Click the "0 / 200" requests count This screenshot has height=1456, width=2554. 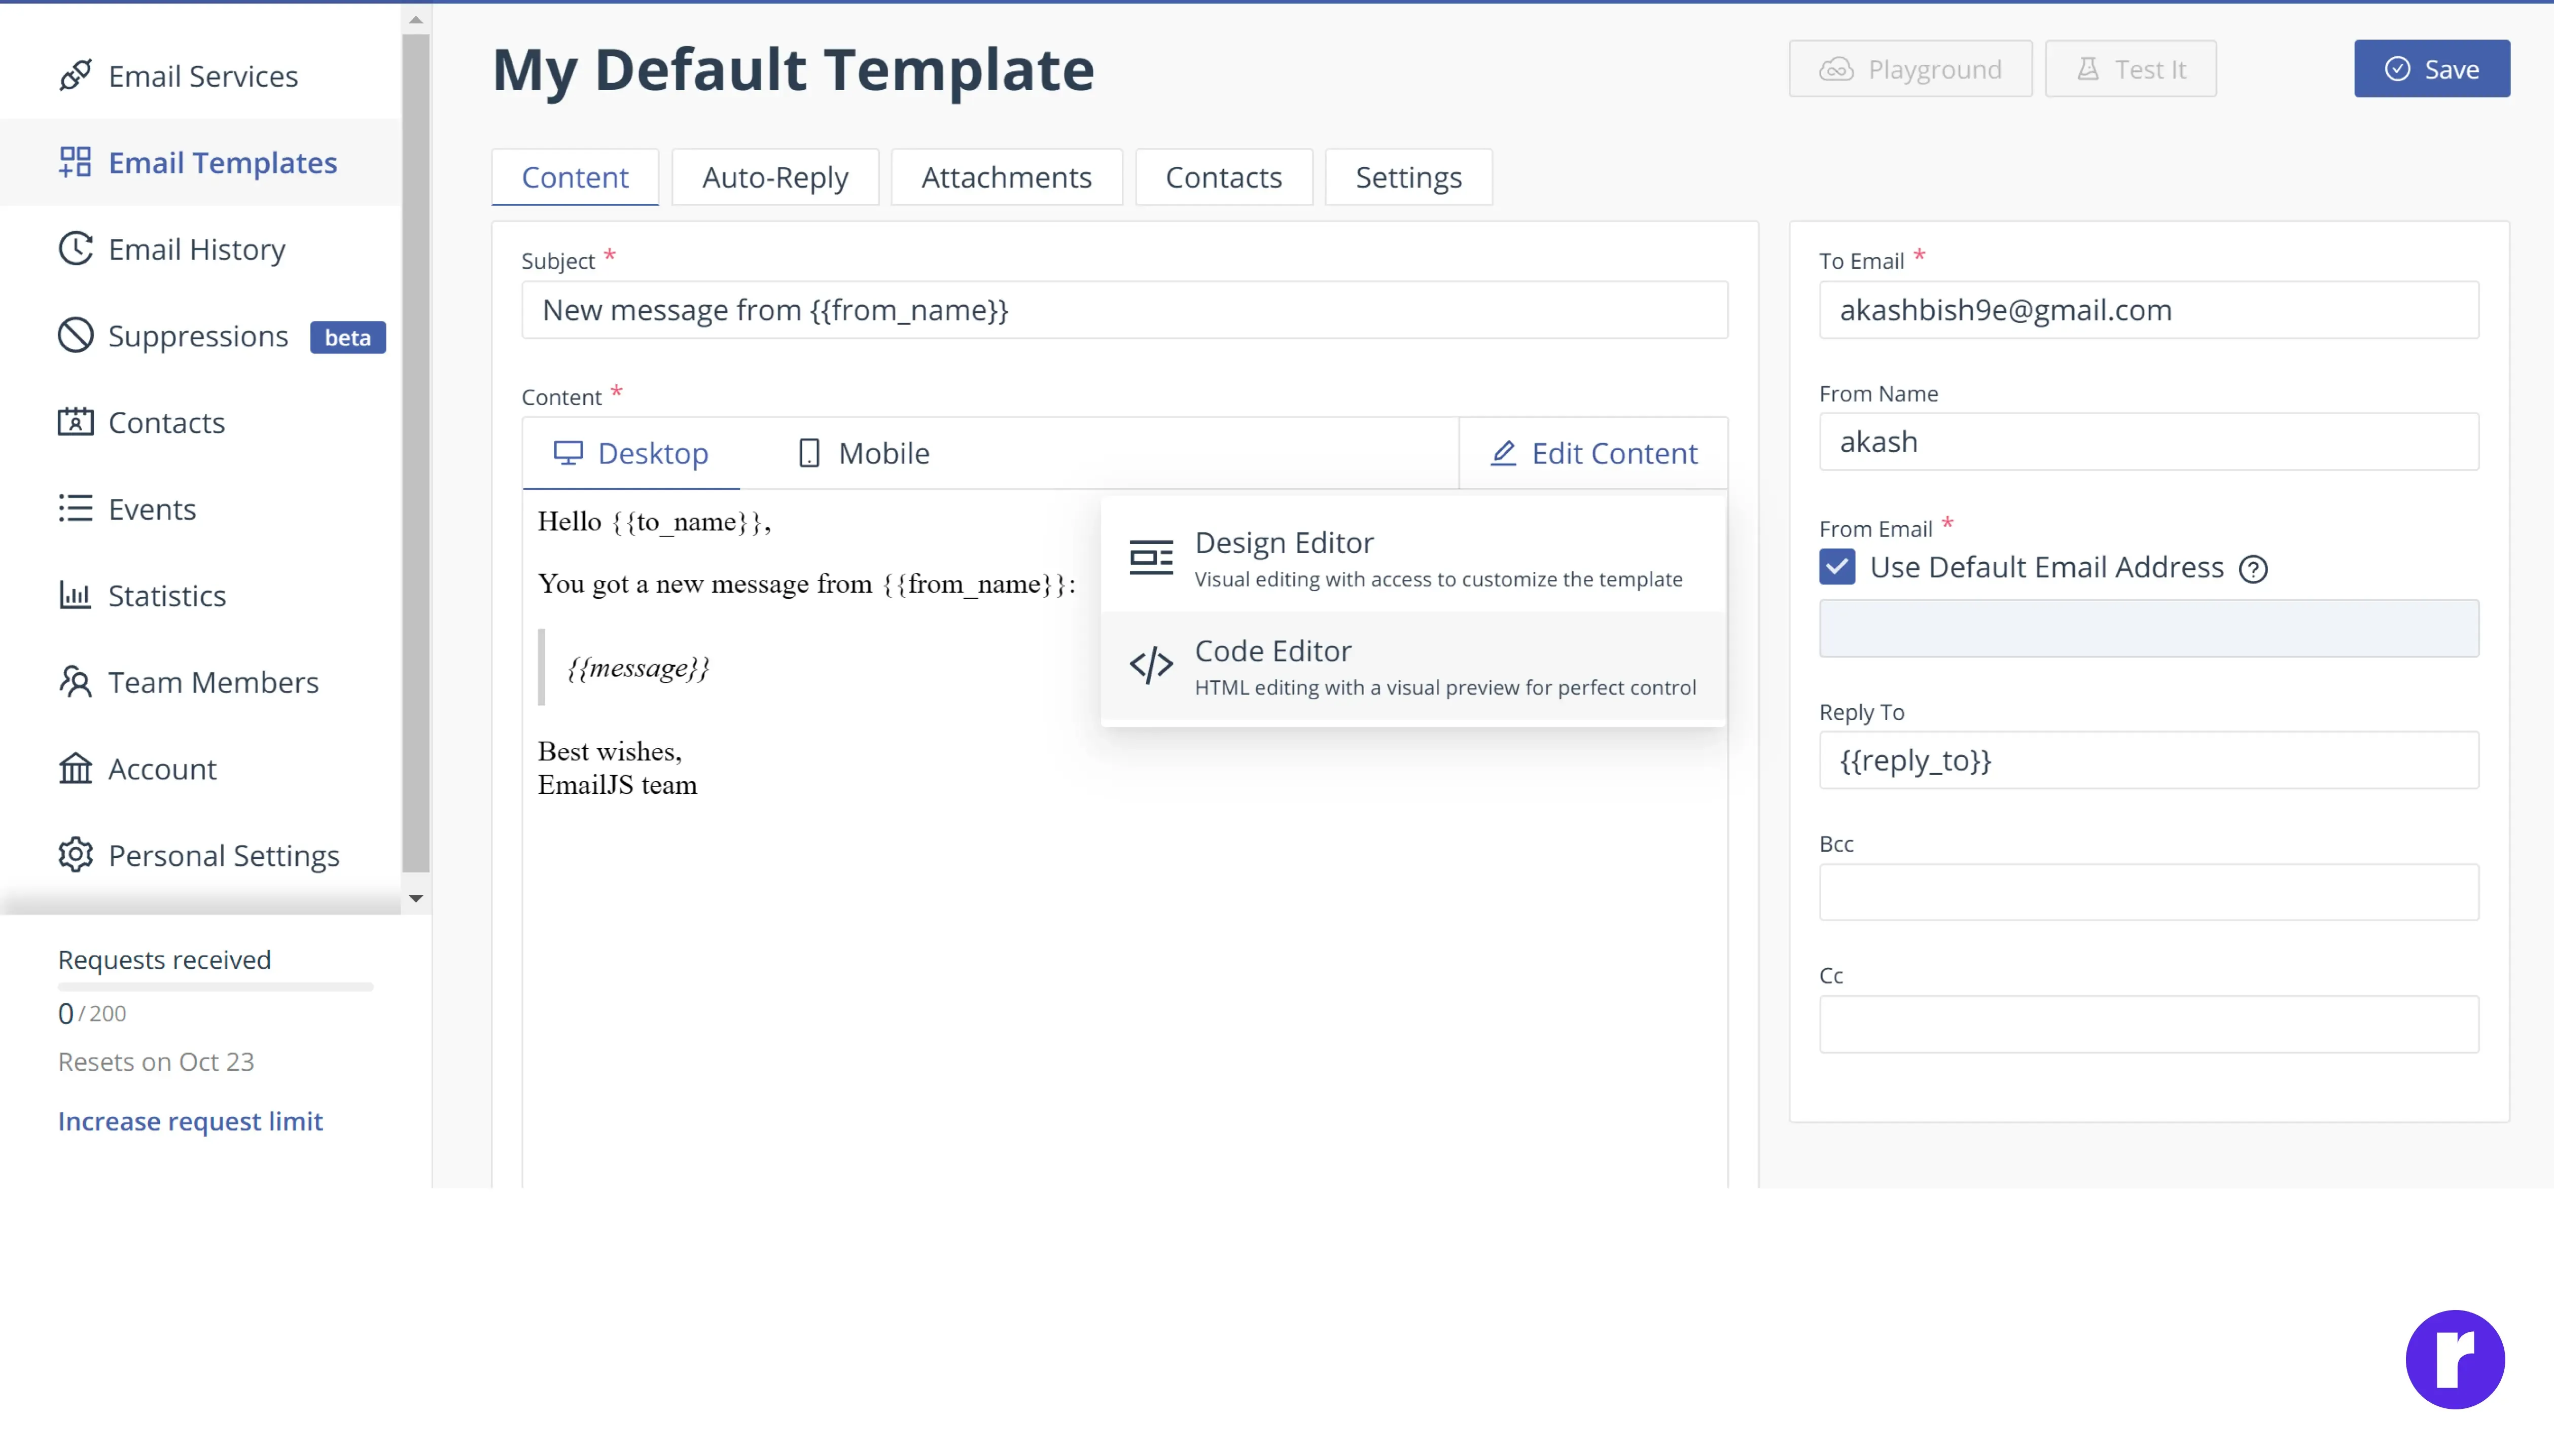point(92,1013)
